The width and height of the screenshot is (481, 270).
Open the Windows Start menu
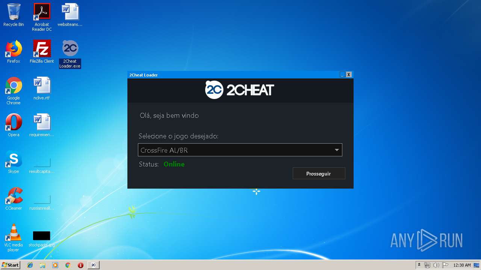pyautogui.click(x=10, y=265)
